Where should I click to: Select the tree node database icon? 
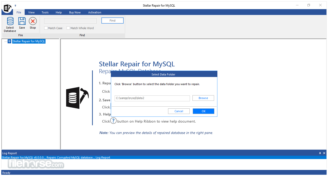pos(9,41)
